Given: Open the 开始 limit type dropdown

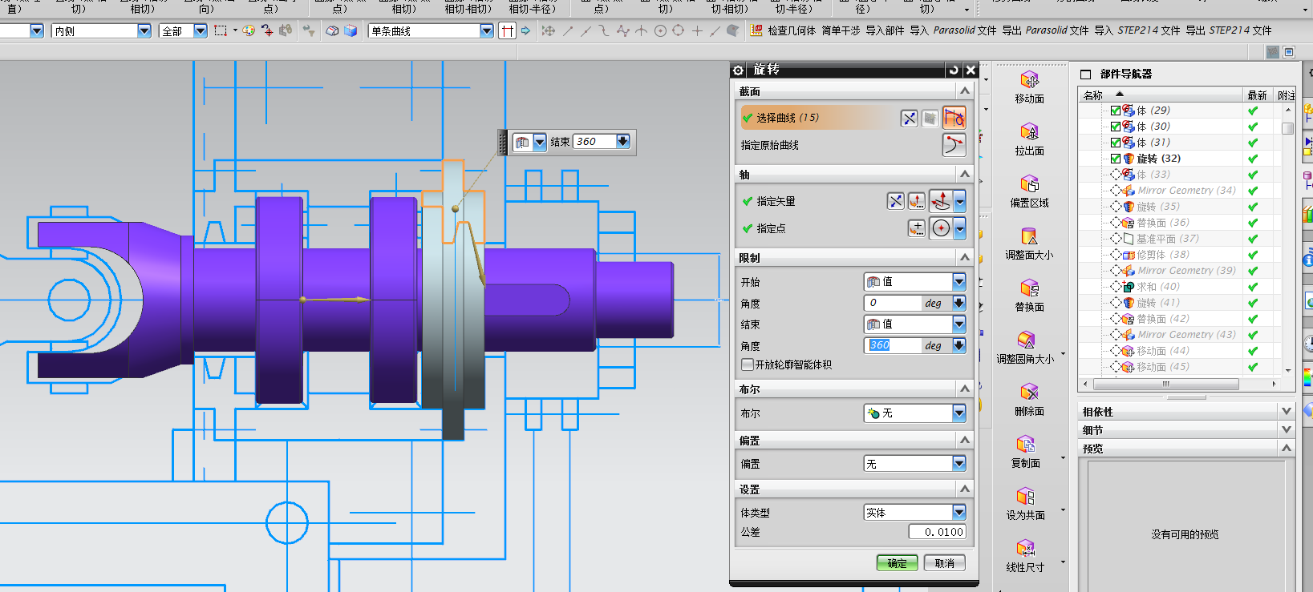Looking at the screenshot, I should point(958,281).
